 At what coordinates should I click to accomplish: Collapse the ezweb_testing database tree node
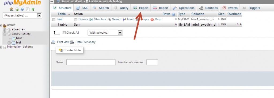click(5, 34)
